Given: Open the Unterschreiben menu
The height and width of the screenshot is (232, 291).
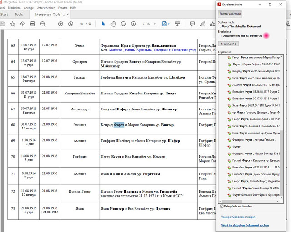Looking at the screenshot, I should coord(46,8).
